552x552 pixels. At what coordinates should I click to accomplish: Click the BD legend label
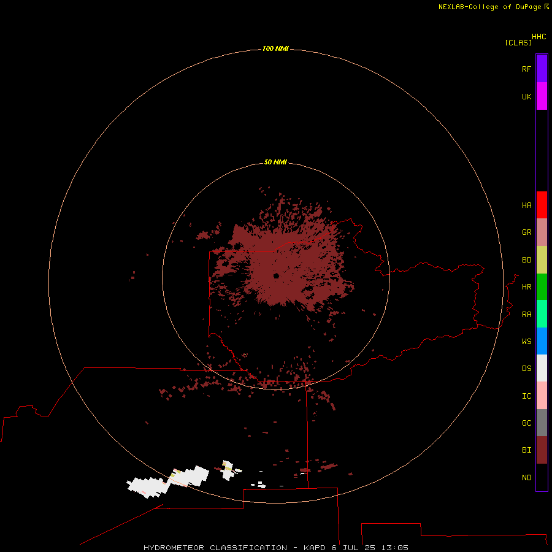(x=526, y=260)
